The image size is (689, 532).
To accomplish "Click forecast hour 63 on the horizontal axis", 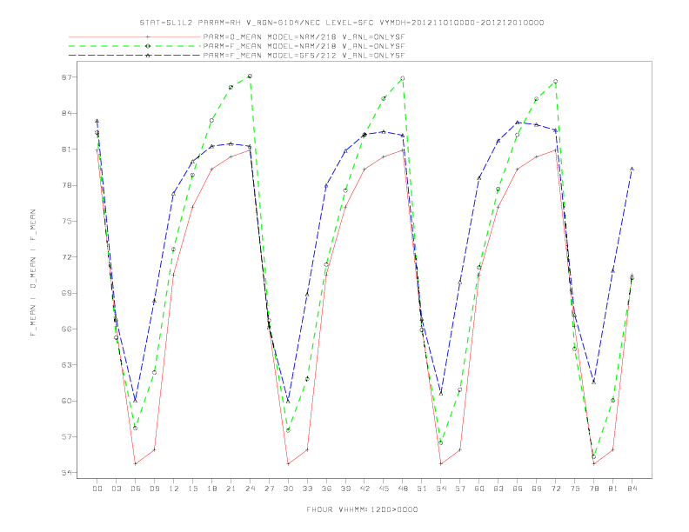I will (498, 489).
